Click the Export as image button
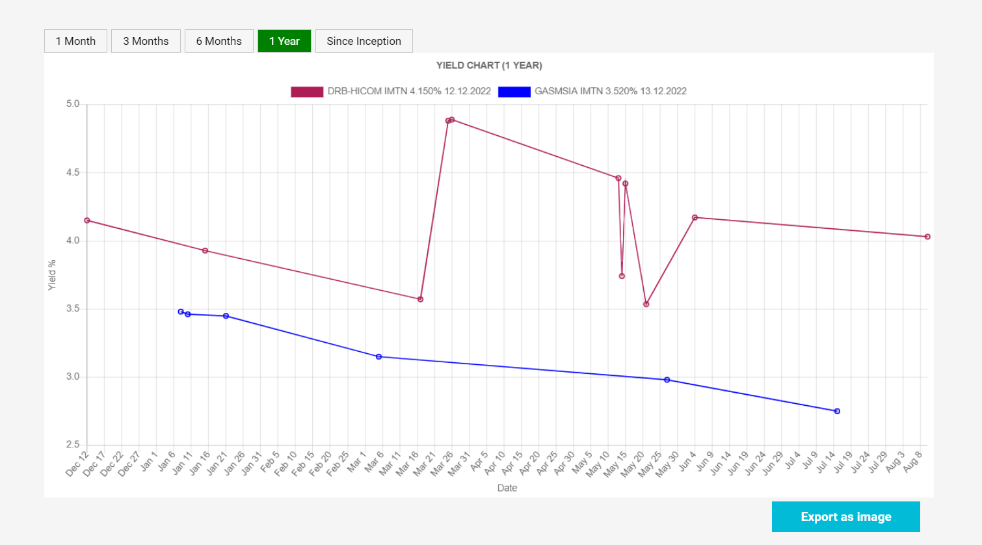This screenshot has width=982, height=545. [846, 517]
